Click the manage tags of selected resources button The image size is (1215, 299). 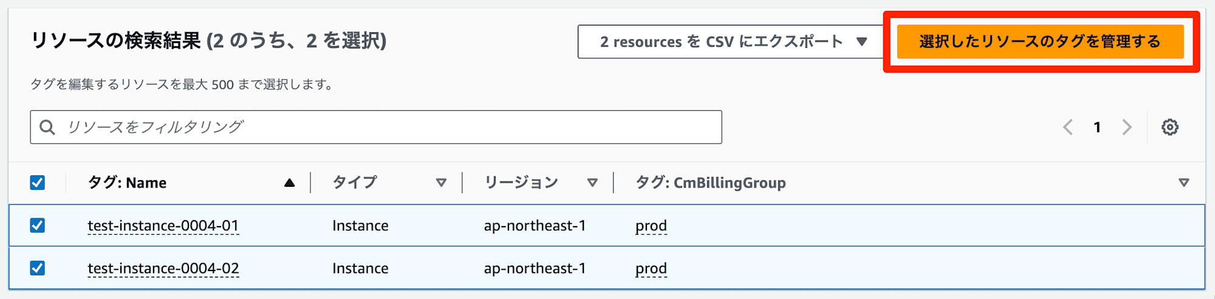click(x=1040, y=42)
